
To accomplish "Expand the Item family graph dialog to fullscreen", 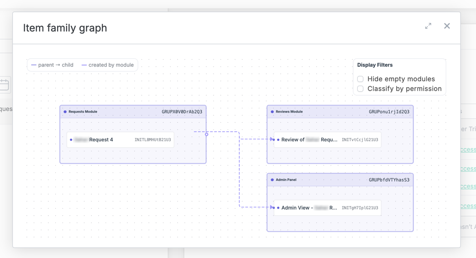I will point(428,26).
